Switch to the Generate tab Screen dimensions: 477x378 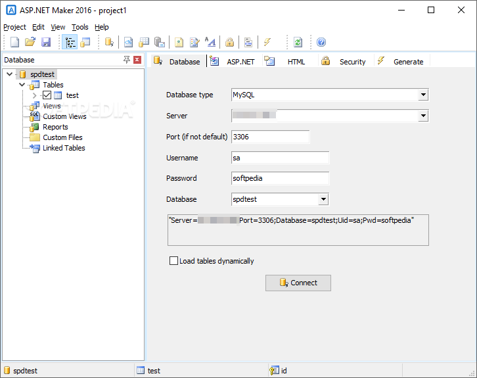point(401,62)
